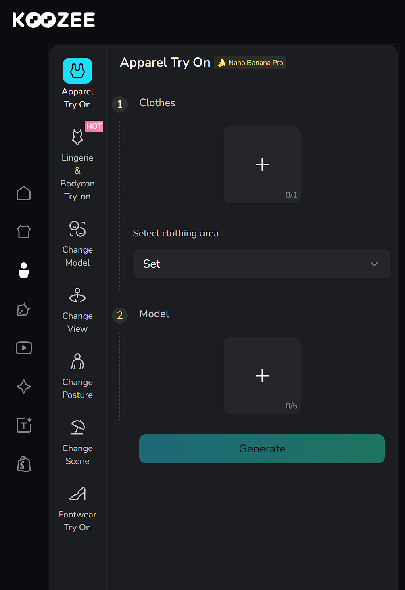
Task: Click the Apparel Try On heading
Action: pos(165,63)
